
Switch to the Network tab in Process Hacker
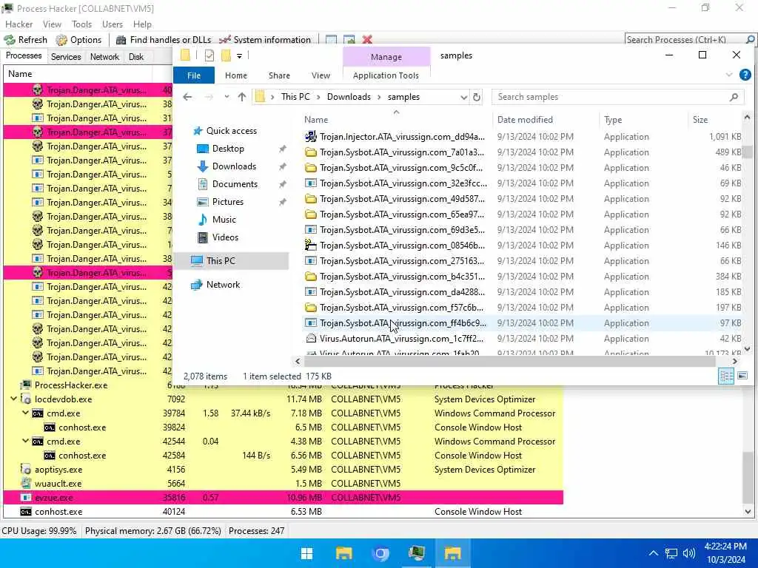(104, 56)
